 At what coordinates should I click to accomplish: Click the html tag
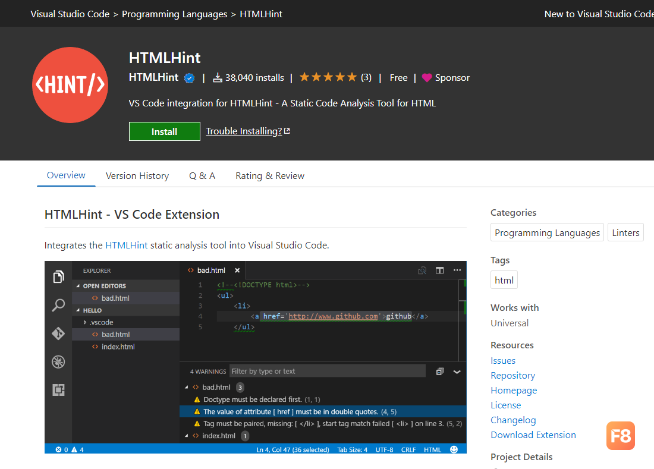tap(504, 280)
